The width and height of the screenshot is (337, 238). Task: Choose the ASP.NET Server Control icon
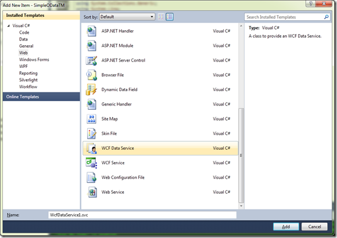click(91, 60)
